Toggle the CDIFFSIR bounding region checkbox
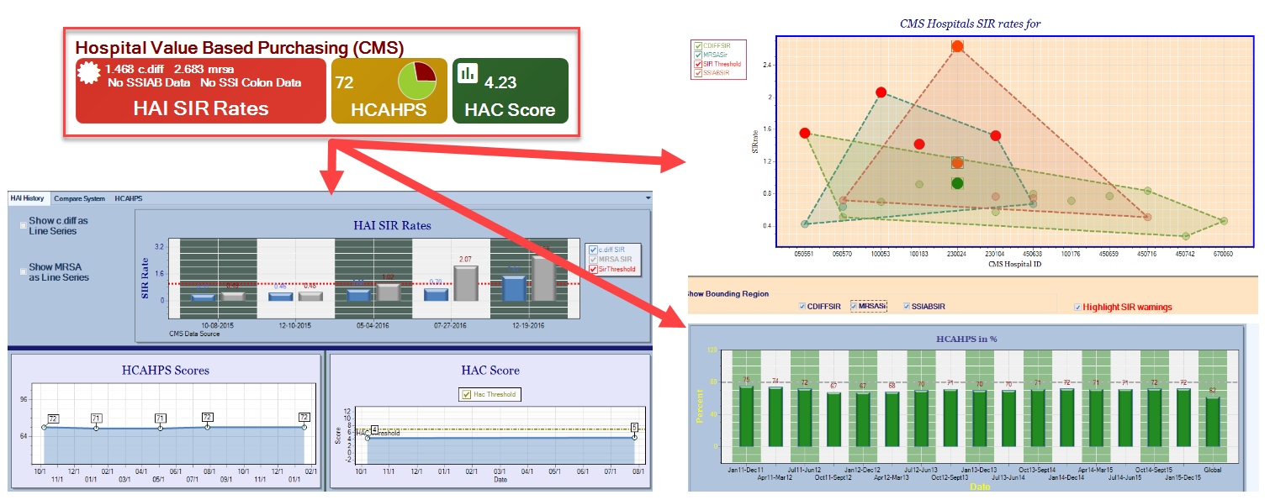Viewport: 1270px width, 500px height. tap(802, 307)
